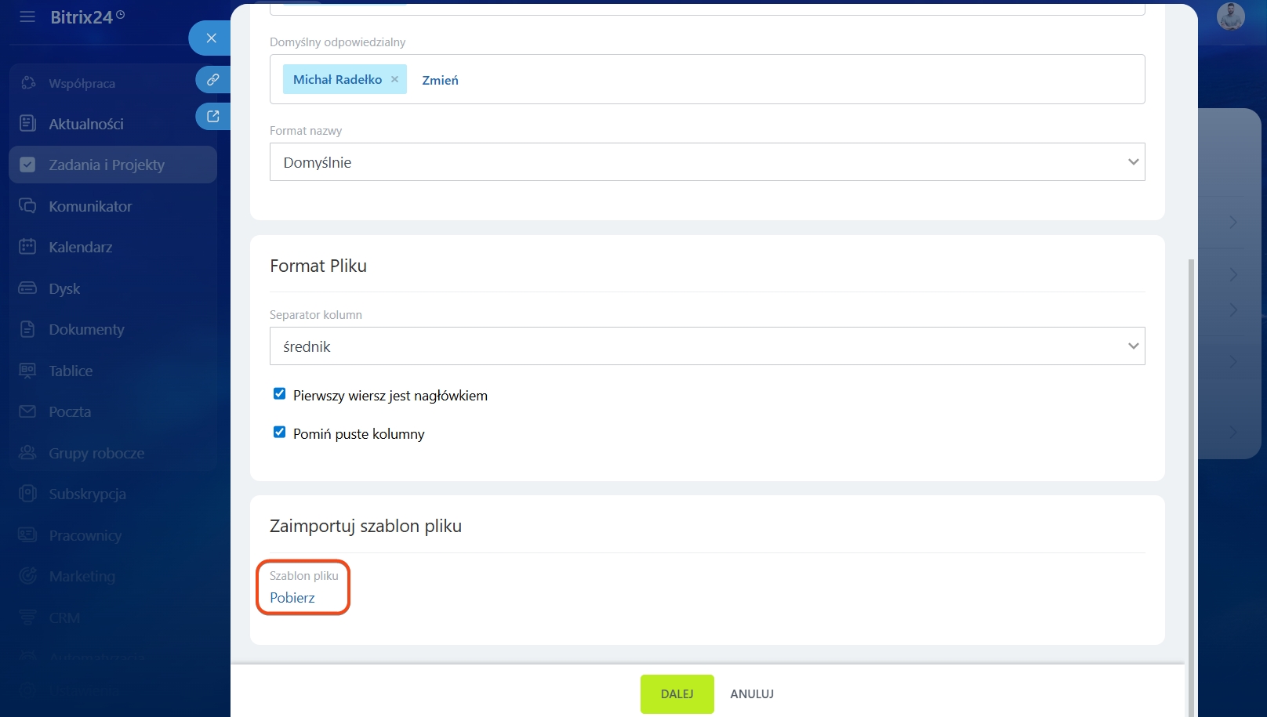Click the DALEJ button
Image resolution: width=1267 pixels, height=717 pixels.
[677, 694]
